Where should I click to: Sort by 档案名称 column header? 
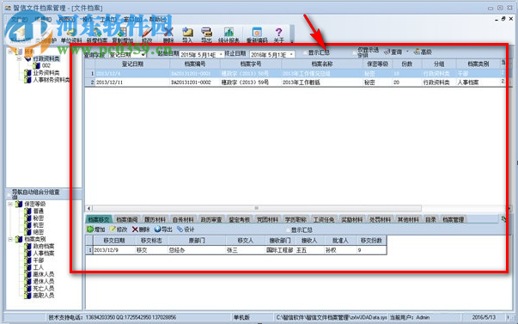322,64
